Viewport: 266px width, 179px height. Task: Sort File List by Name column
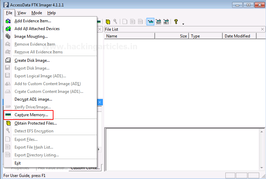pyautogui.click(x=129, y=36)
